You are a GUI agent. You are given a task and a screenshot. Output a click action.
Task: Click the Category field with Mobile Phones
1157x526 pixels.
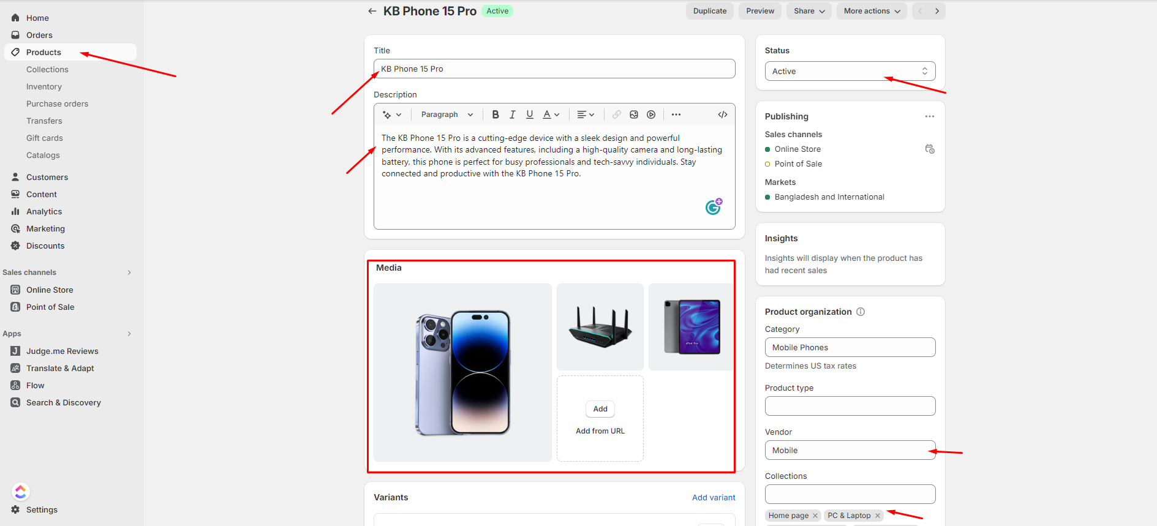pyautogui.click(x=850, y=347)
